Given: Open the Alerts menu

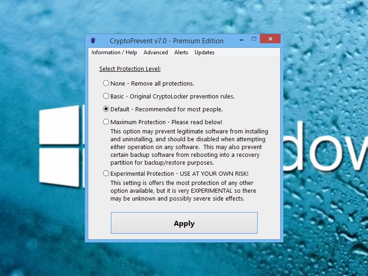Looking at the screenshot, I should point(181,52).
